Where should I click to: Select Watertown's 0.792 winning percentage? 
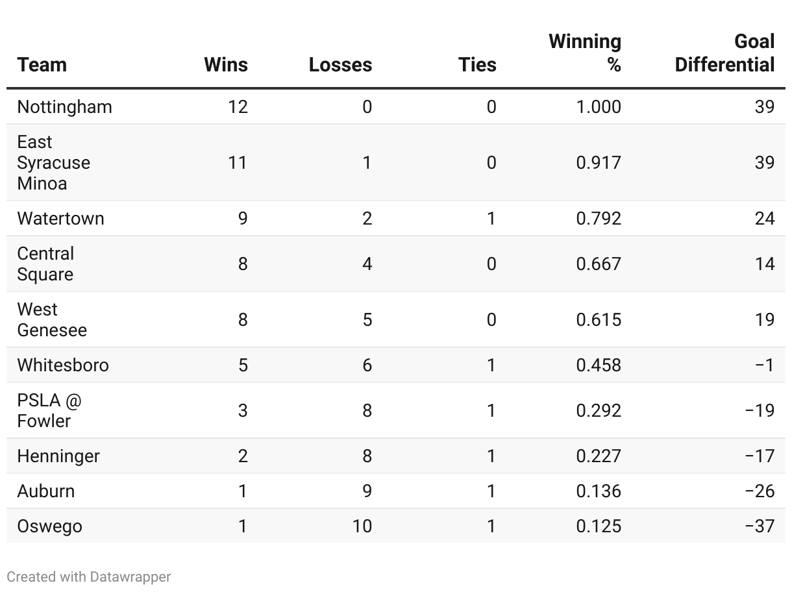tap(599, 218)
